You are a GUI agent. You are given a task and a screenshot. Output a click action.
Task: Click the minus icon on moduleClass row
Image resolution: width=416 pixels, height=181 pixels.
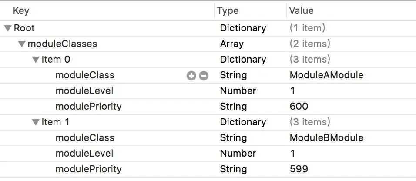pos(203,76)
